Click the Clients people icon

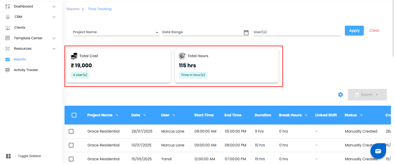pos(8,28)
